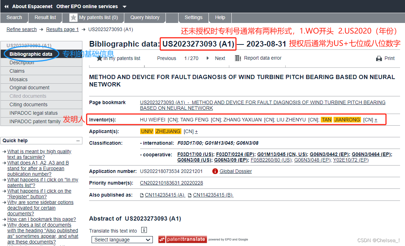Open classification F05B2260/80 (US) link

[271, 160]
